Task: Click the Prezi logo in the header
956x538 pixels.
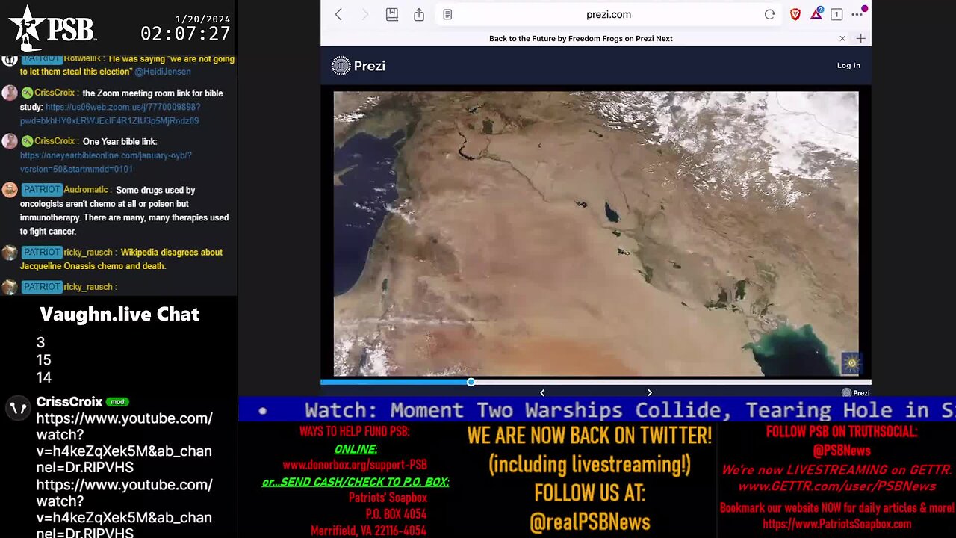Action: click(358, 66)
